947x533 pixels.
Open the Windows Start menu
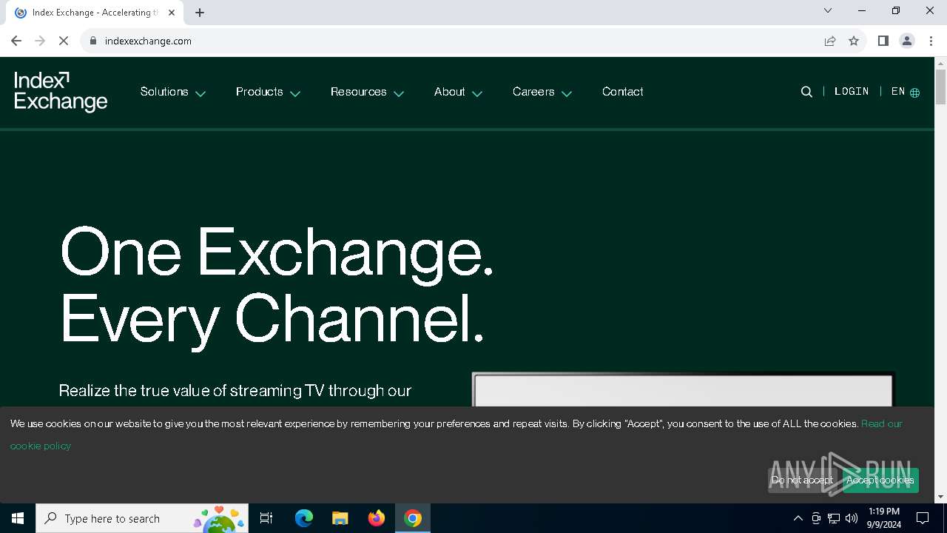tap(18, 518)
